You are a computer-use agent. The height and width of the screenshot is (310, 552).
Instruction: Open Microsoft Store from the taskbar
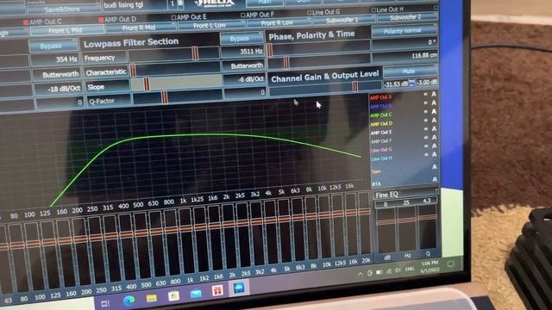[173, 296]
